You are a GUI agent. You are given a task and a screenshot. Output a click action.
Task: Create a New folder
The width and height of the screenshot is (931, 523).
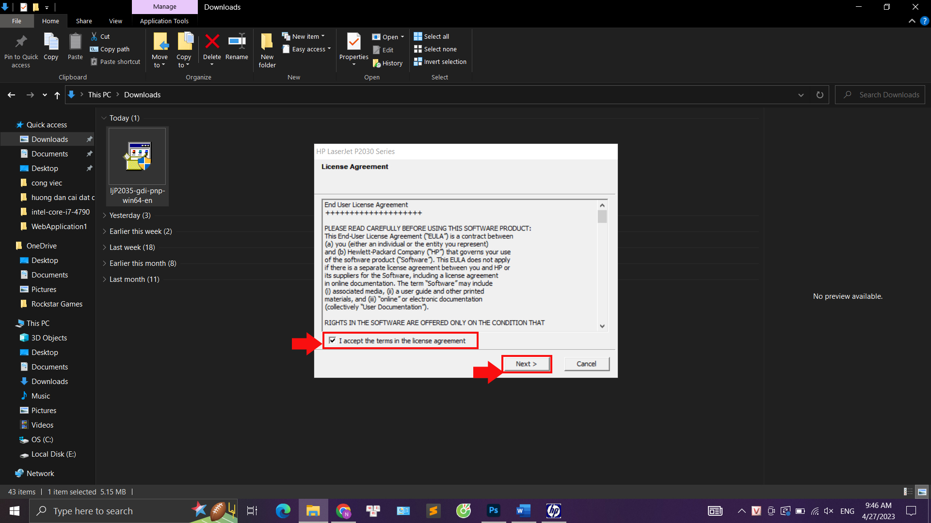267,50
